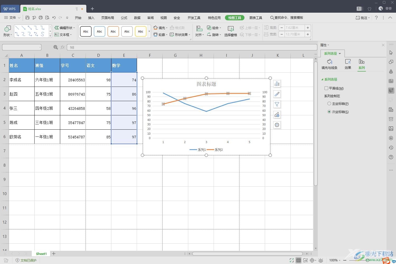
Task: Switch to the Insert (插入) tab
Action: 91,18
